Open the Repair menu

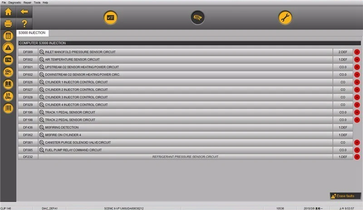pos(27,3)
